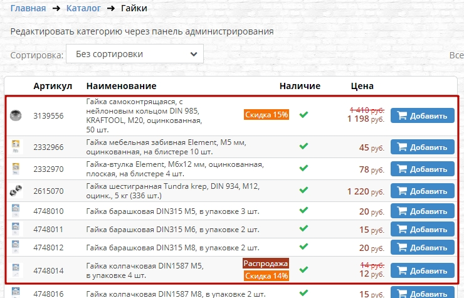Add article 2332966 furniture nut to cart
The width and height of the screenshot is (464, 298).
(x=422, y=147)
